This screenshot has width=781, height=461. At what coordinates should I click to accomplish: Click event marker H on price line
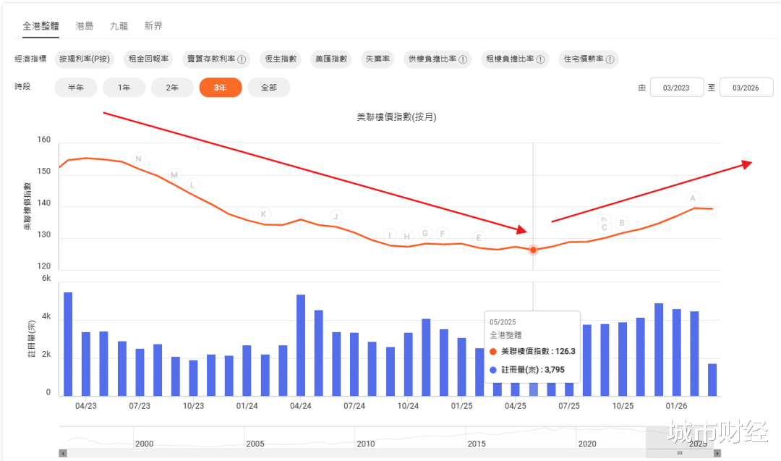coord(407,237)
